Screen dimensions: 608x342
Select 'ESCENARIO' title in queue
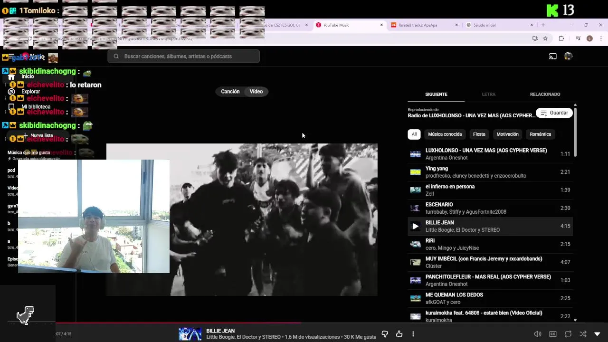439,205
